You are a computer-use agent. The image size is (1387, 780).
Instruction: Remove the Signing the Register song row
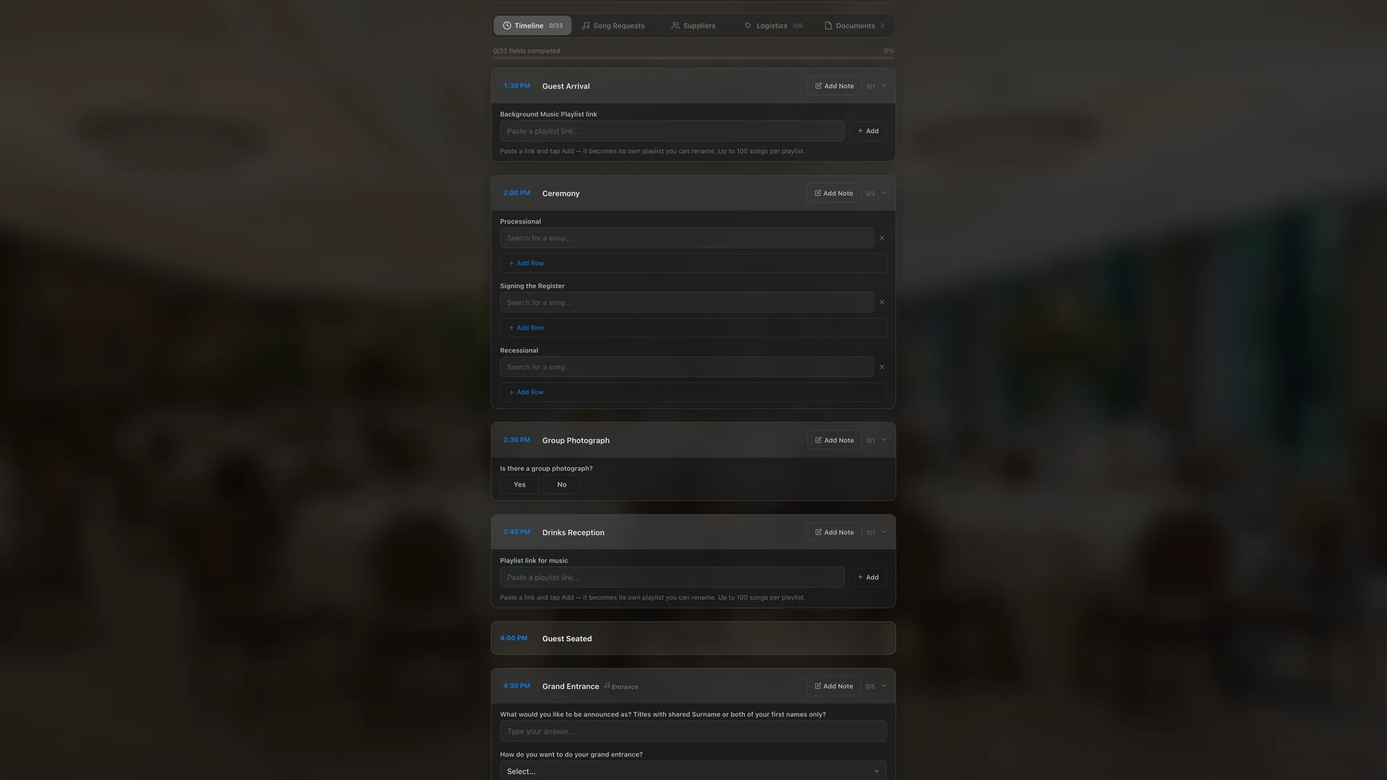pos(881,302)
